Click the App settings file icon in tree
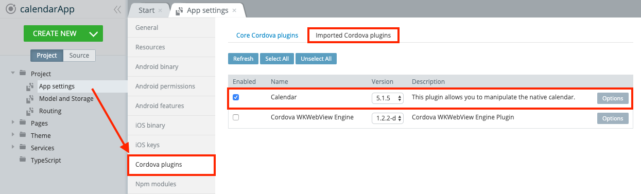Viewport: 641px width, 194px height. point(30,86)
